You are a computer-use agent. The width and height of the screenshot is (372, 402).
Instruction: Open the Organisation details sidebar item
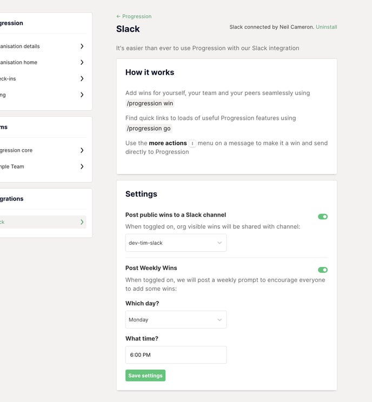coord(22,46)
